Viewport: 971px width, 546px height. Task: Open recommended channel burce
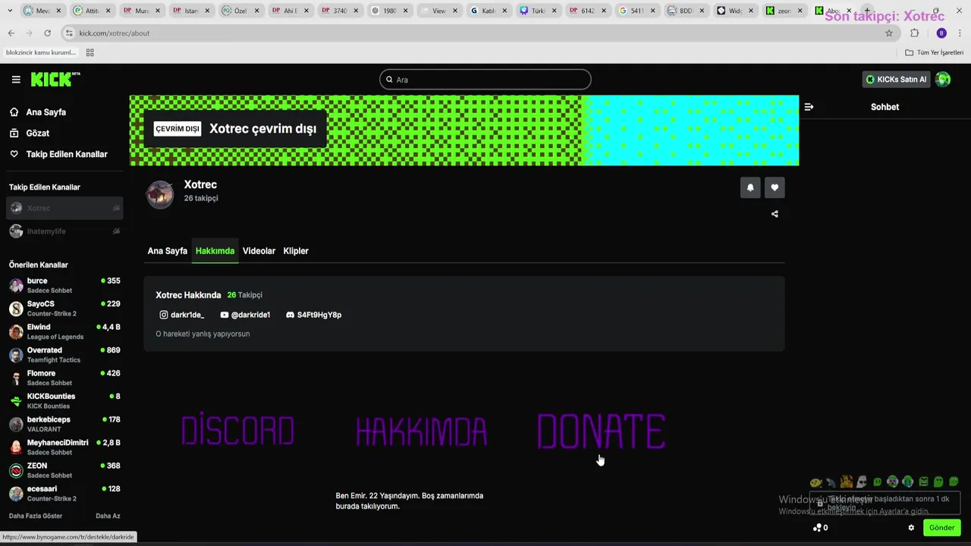click(x=64, y=285)
